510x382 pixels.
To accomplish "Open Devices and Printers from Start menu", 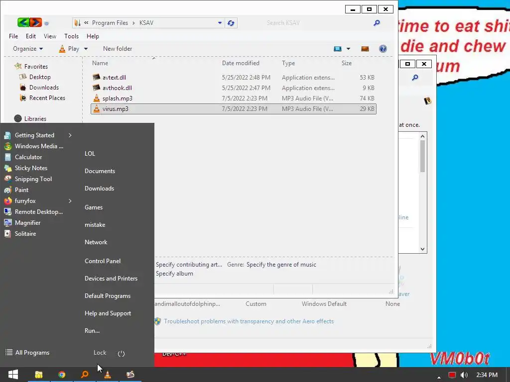I will [x=111, y=279].
